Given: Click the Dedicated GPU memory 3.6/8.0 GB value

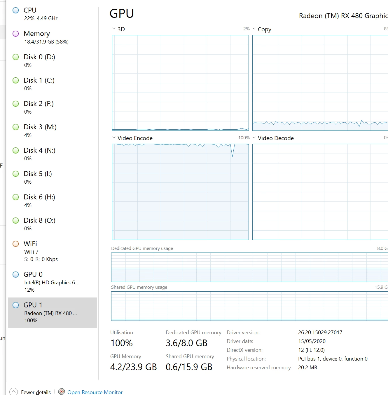Looking at the screenshot, I should pyautogui.click(x=186, y=343).
